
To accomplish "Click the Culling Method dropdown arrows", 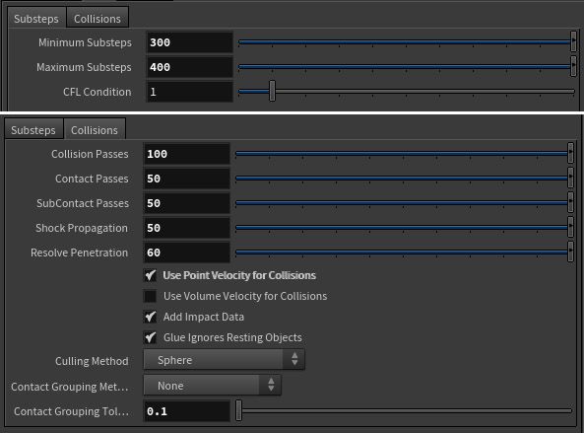I will [x=294, y=359].
